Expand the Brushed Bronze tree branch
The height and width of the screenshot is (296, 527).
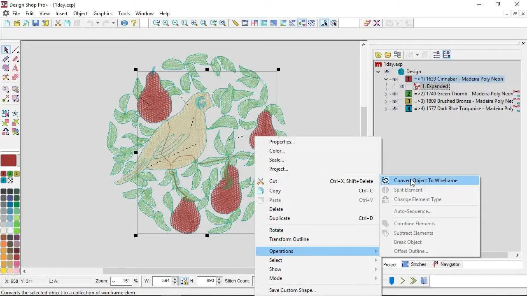tap(385, 101)
